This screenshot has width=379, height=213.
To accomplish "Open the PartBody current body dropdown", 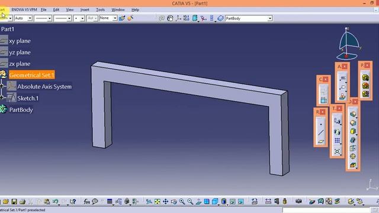I will [270, 18].
